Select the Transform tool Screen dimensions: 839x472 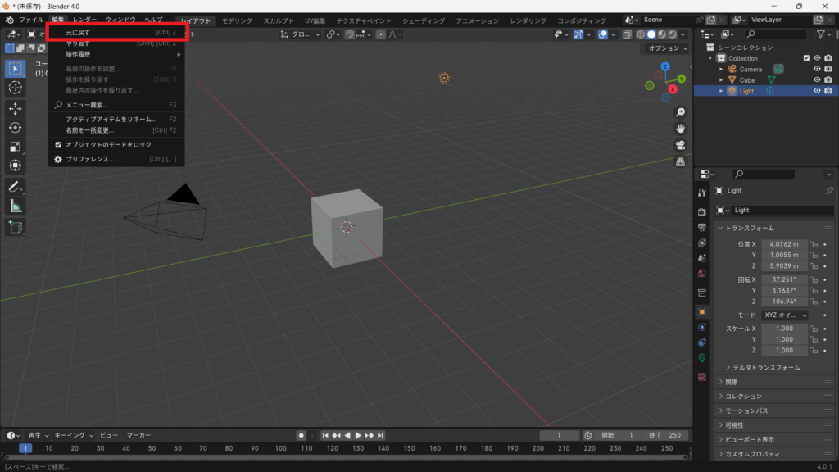[15, 165]
